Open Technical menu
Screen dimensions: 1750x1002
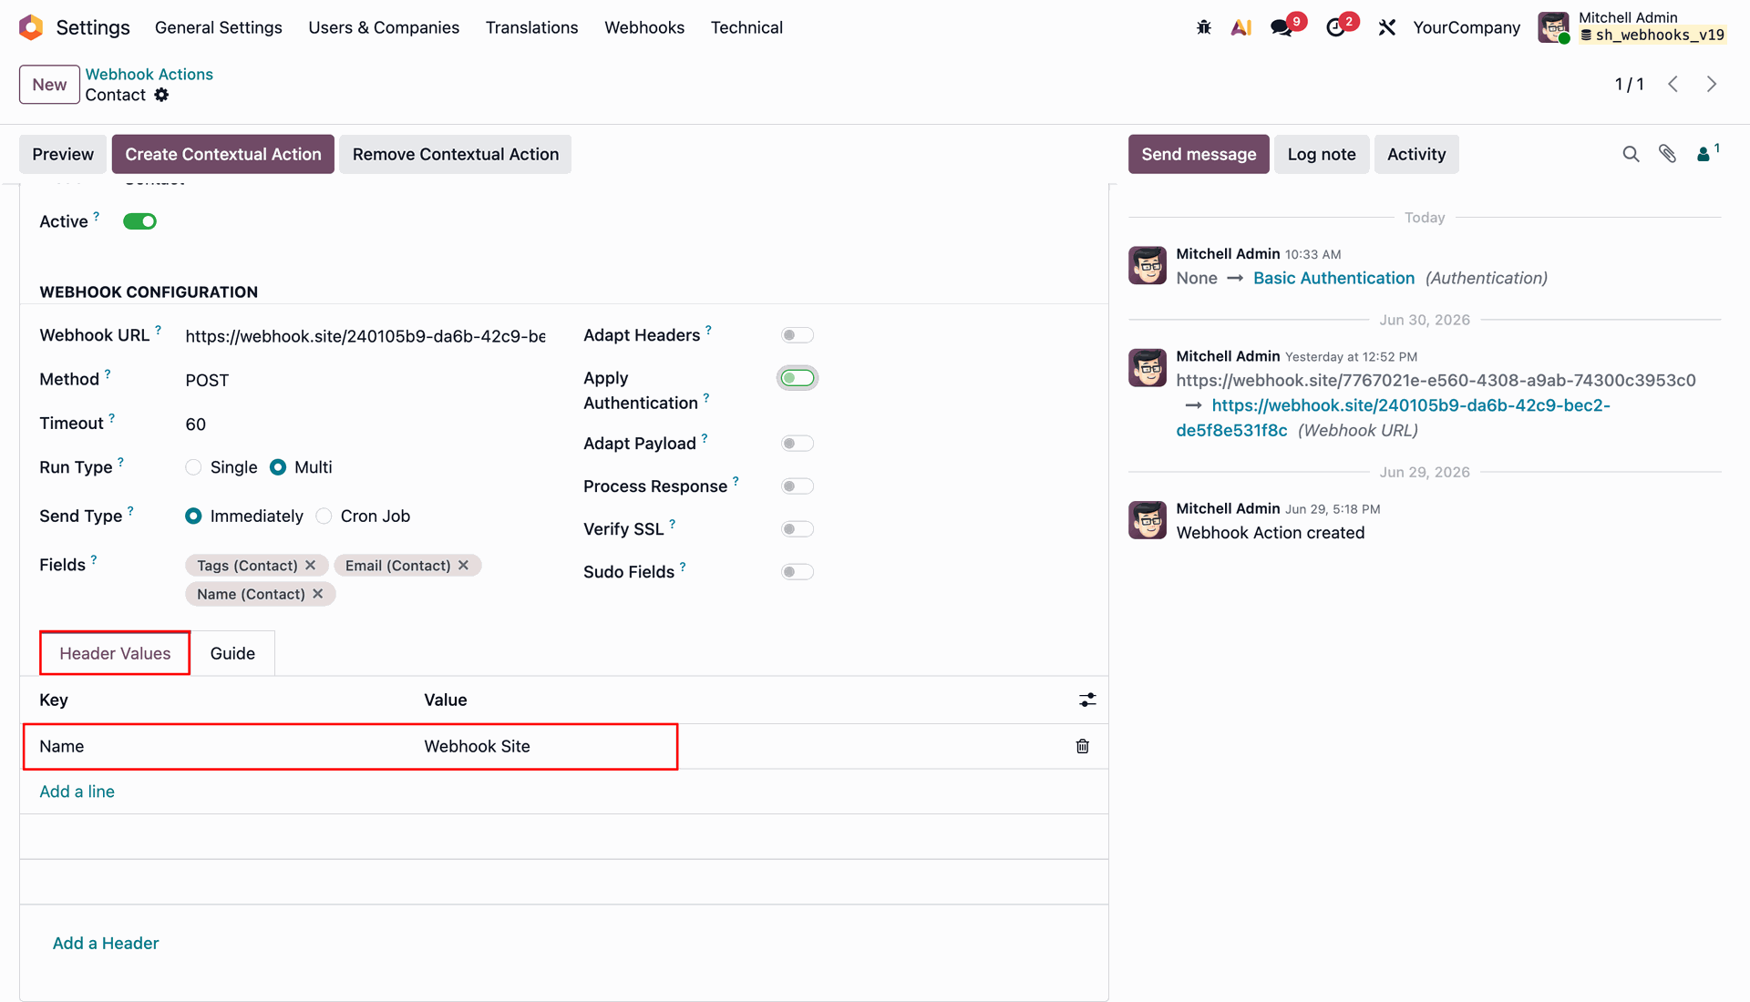(746, 27)
